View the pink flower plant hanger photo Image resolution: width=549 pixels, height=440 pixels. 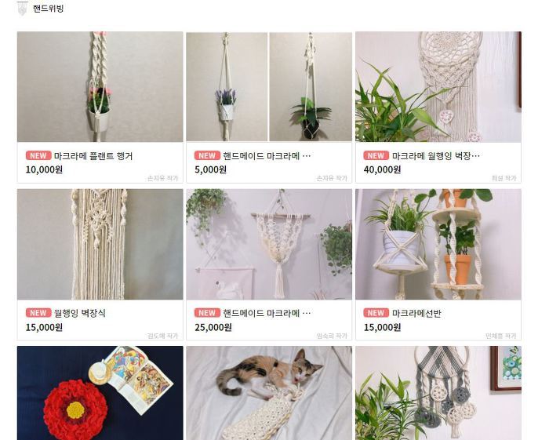pyautogui.click(x=100, y=87)
